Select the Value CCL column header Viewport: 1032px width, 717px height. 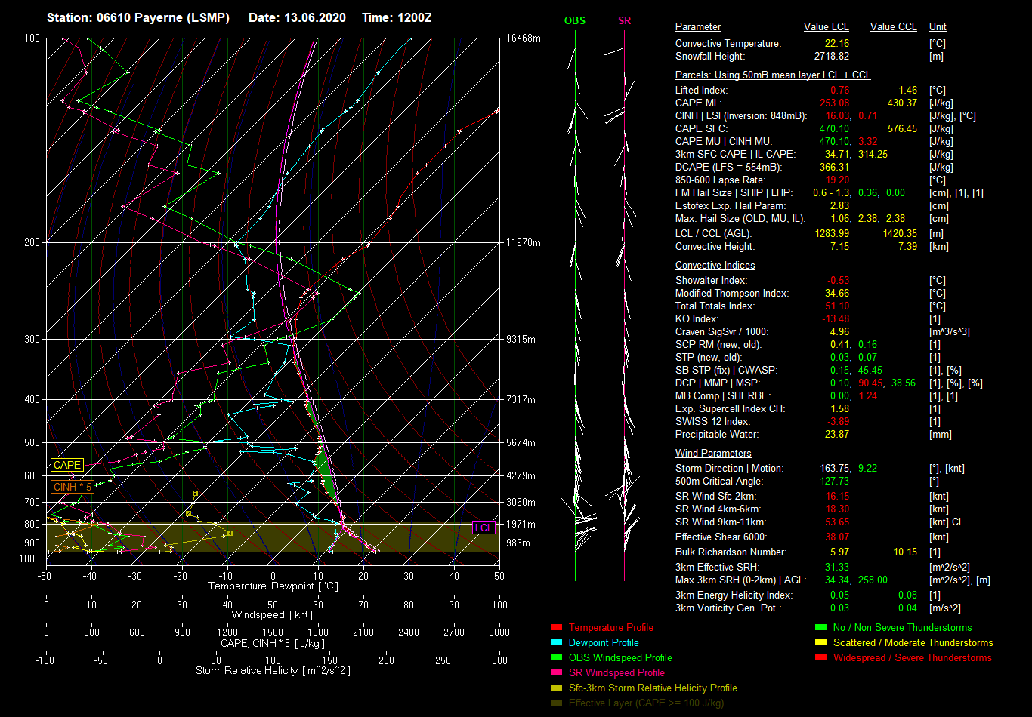pos(893,27)
